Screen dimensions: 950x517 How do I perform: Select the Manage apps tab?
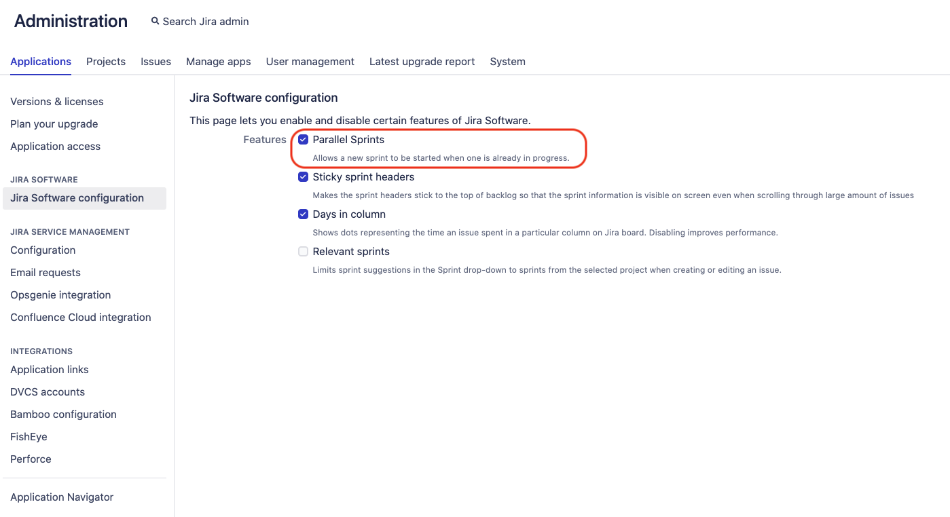pyautogui.click(x=219, y=62)
